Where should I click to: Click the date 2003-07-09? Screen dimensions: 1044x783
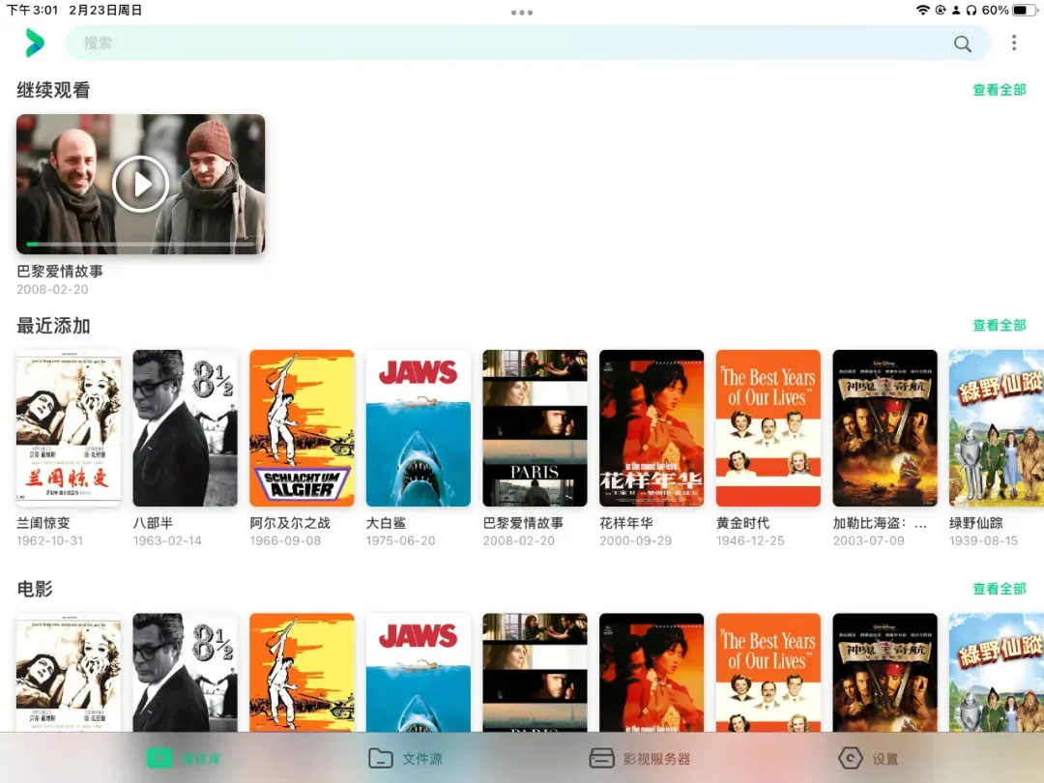pos(869,541)
